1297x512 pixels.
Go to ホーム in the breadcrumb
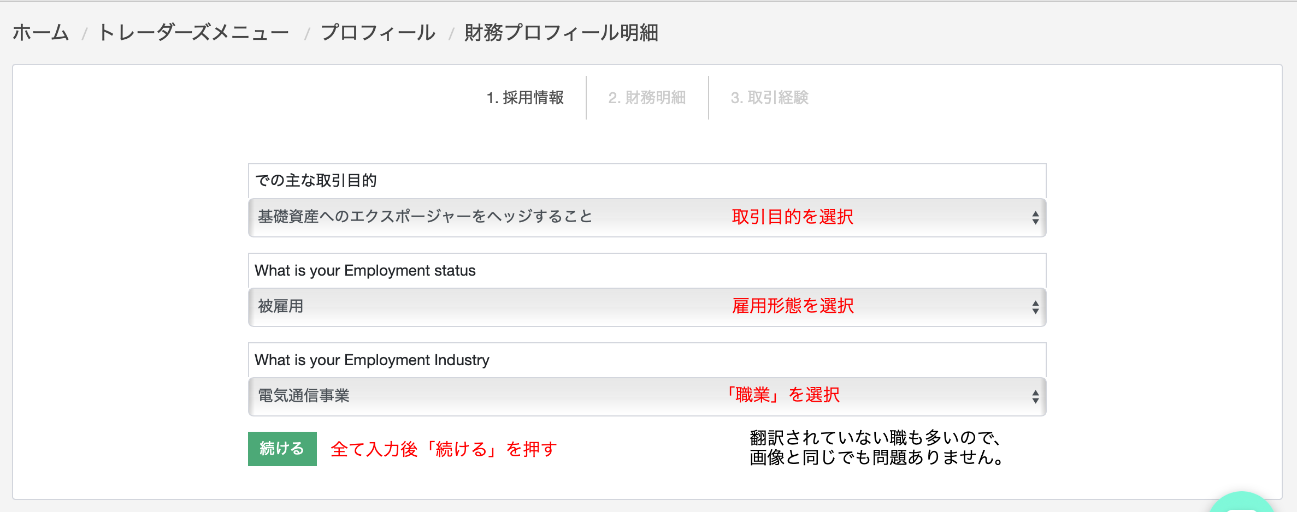pyautogui.click(x=40, y=33)
